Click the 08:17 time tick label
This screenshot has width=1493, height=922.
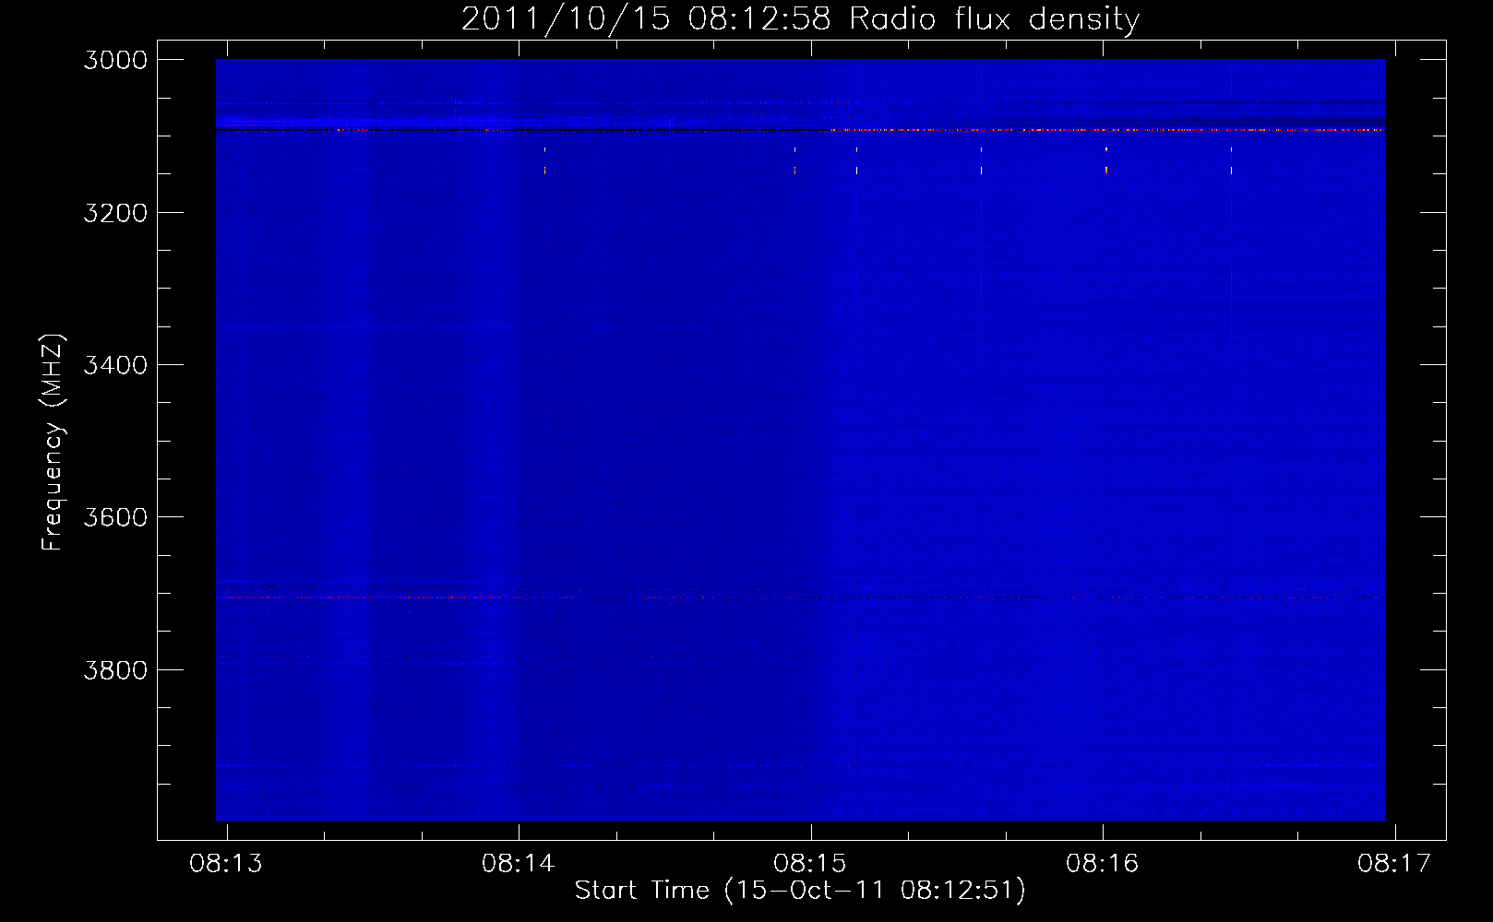coord(1394,863)
